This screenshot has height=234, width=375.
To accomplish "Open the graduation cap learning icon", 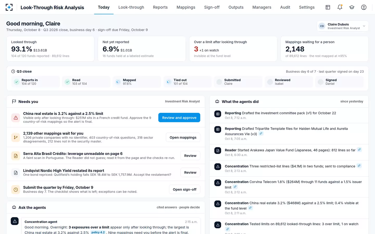I will (352, 7).
